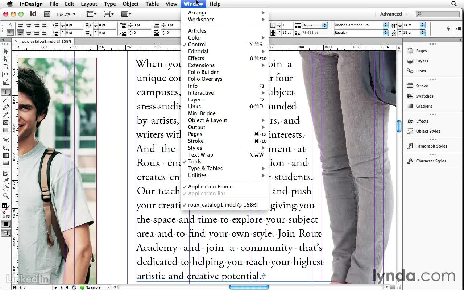Toggle Character Formatting Controls (A)
The image size is (464, 290).
click(x=10, y=25)
